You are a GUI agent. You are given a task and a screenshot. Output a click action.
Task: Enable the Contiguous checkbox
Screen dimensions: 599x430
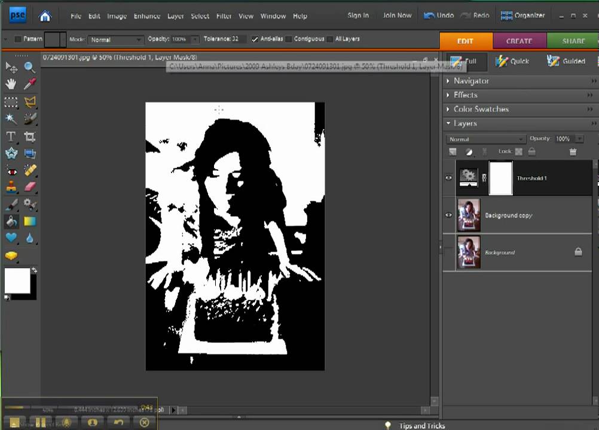point(289,39)
